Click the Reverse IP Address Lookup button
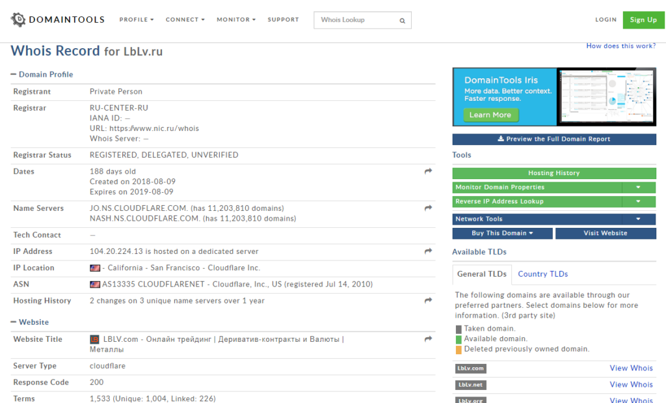Viewport: 666px width, 403px height. (537, 202)
